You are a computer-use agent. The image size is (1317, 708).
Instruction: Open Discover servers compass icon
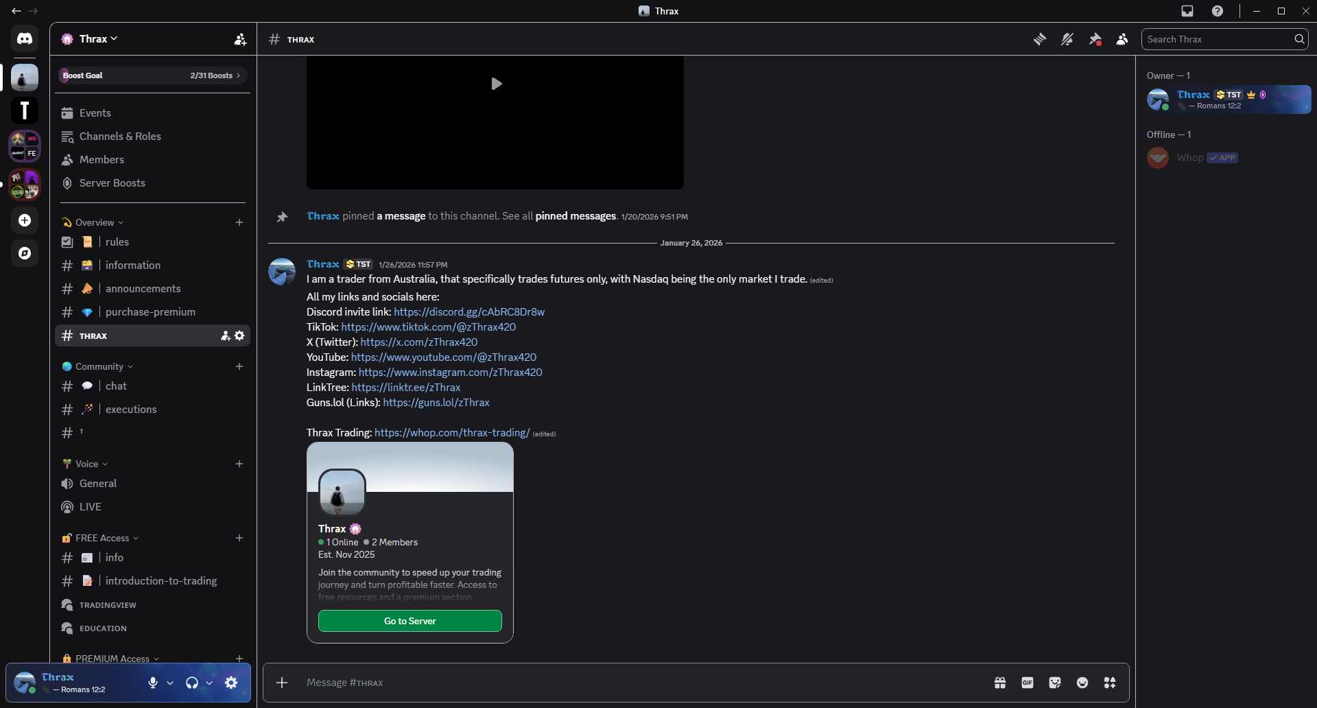click(25, 253)
